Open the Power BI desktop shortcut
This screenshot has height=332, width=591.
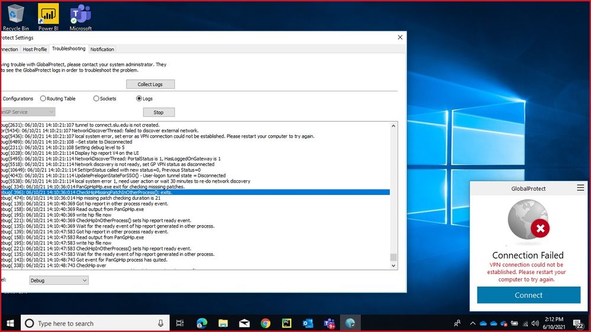coord(48,16)
